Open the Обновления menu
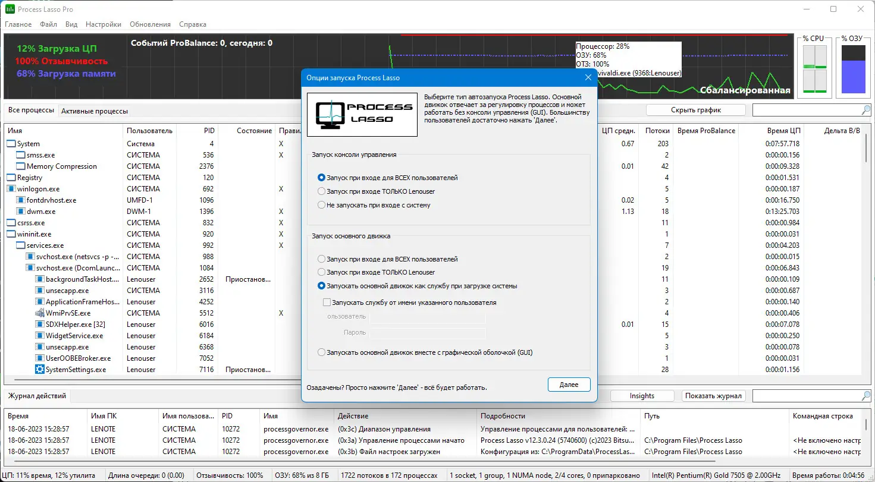The height and width of the screenshot is (482, 875). coord(149,24)
